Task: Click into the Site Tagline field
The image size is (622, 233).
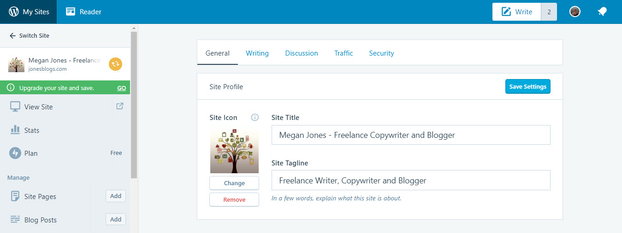Action: [x=411, y=180]
